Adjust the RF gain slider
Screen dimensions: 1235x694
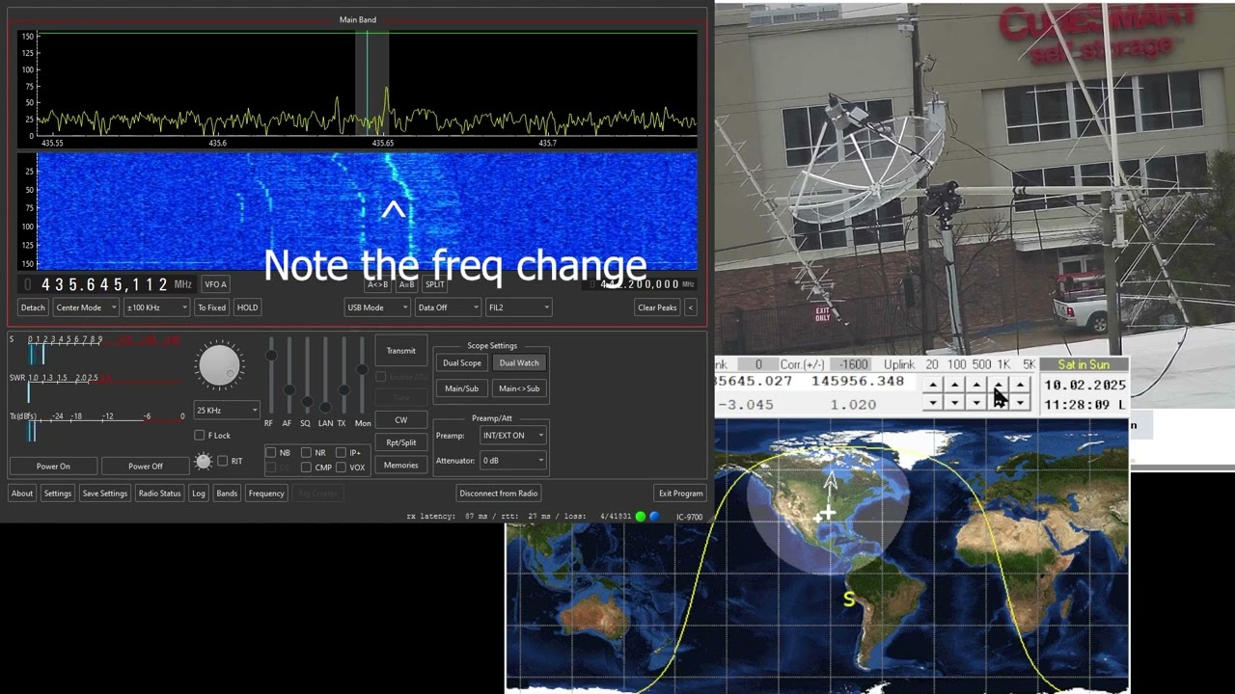(x=271, y=376)
